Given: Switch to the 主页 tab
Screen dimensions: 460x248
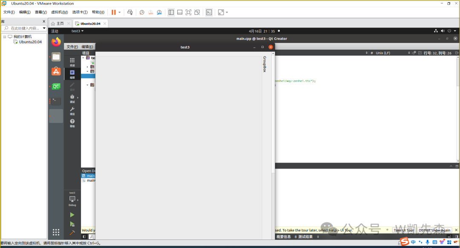Looking at the screenshot, I should pyautogui.click(x=60, y=24).
